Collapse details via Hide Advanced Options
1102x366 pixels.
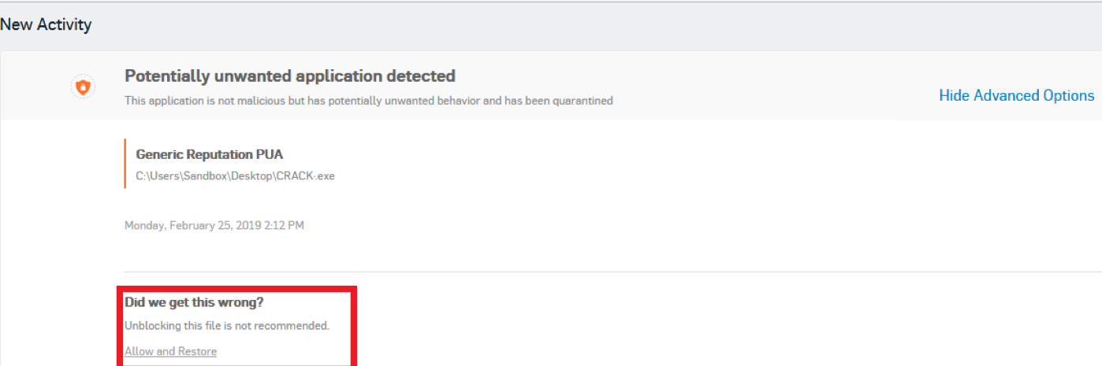pyautogui.click(x=1016, y=95)
